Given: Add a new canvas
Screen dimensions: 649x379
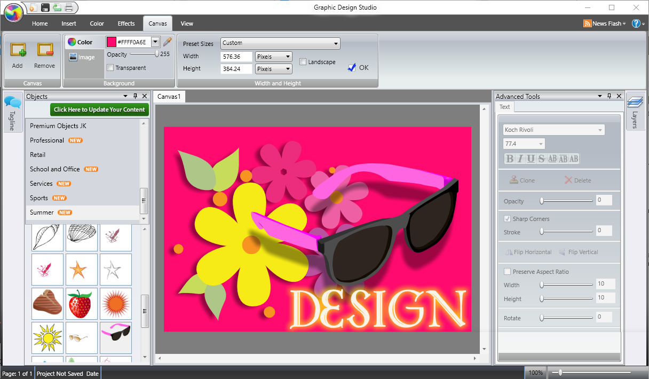Looking at the screenshot, I should (18, 56).
